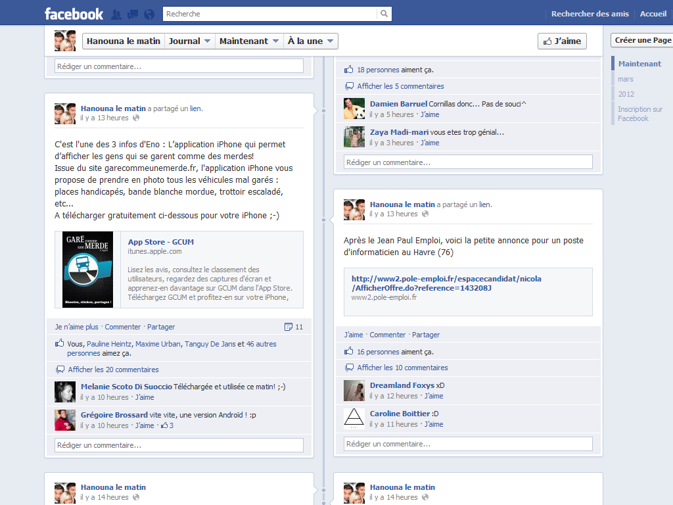Image resolution: width=673 pixels, height=505 pixels.
Task: Click the 'Hanouna le matin' page name button
Action: pyautogui.click(x=123, y=41)
